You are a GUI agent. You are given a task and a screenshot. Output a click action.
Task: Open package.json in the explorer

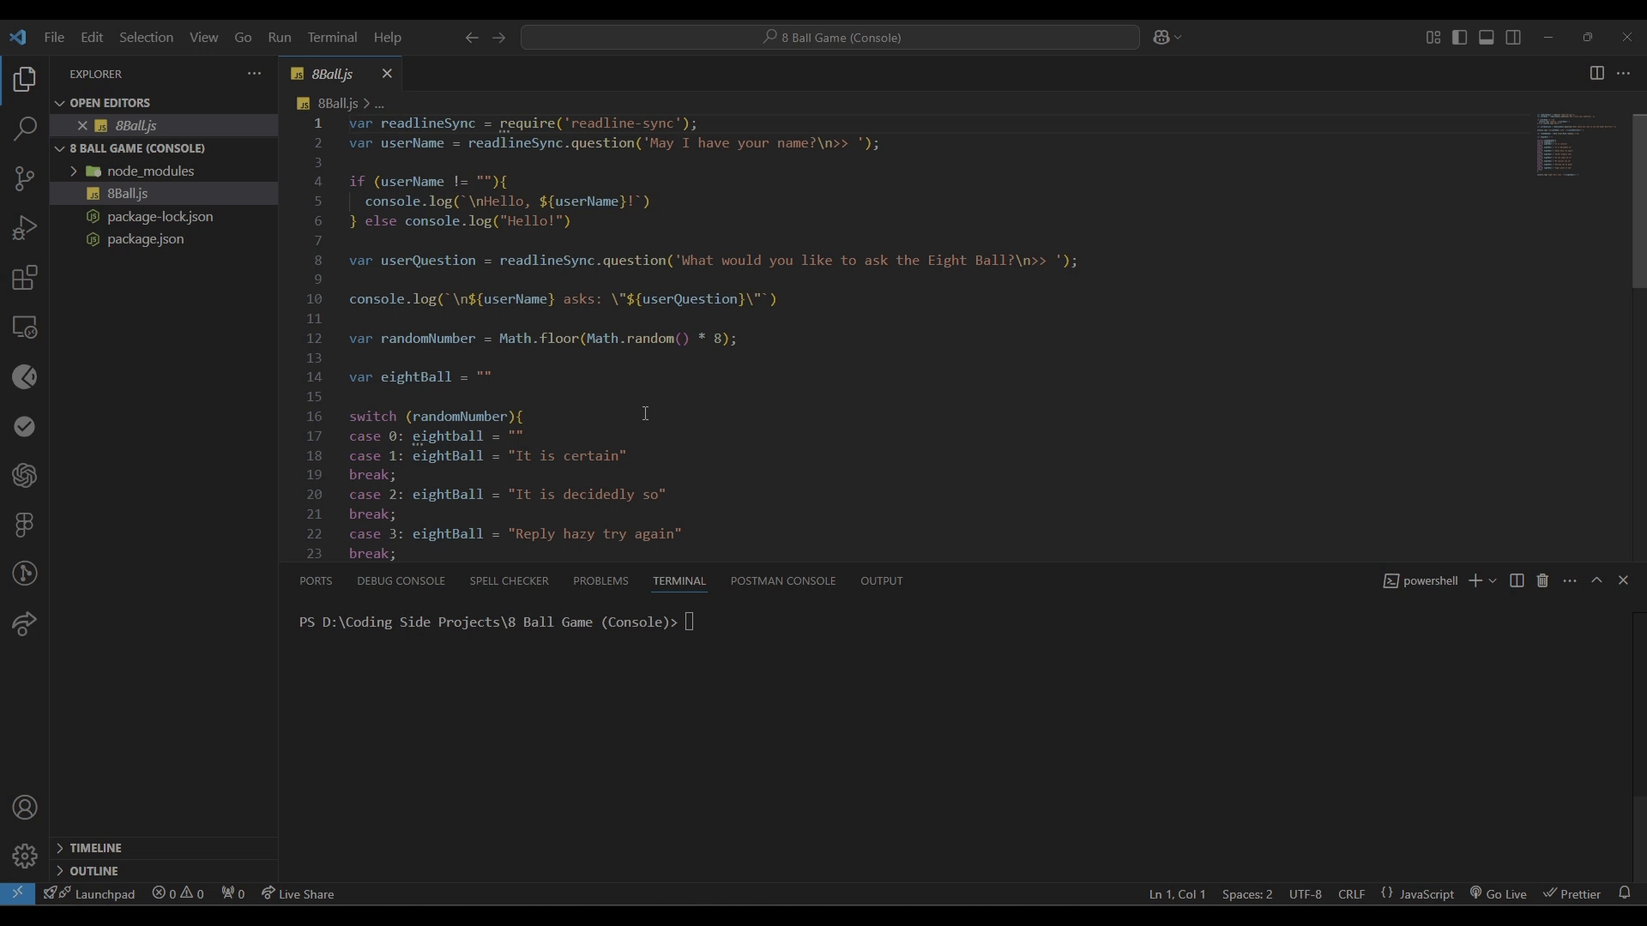pos(146,239)
